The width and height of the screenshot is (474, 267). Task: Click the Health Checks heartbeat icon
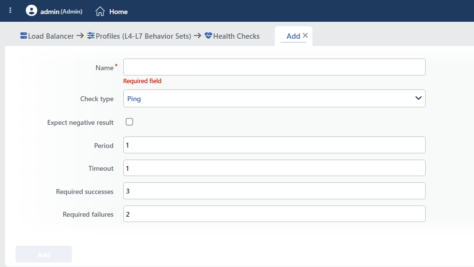pos(208,36)
